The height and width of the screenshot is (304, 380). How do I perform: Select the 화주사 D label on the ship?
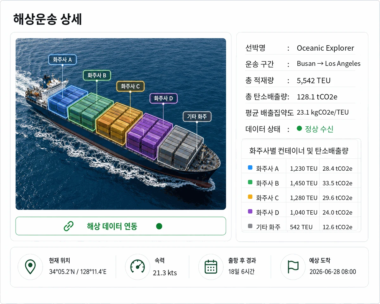[163, 98]
